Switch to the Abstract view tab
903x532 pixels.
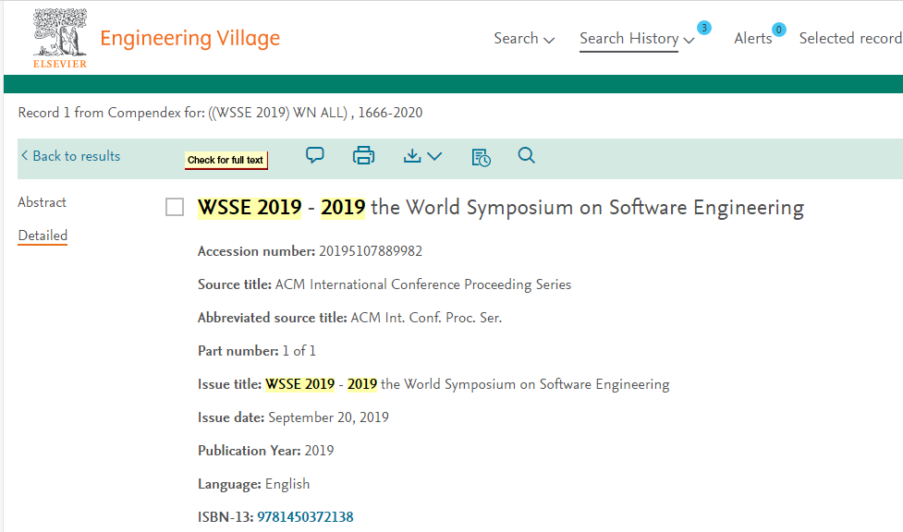coord(42,202)
